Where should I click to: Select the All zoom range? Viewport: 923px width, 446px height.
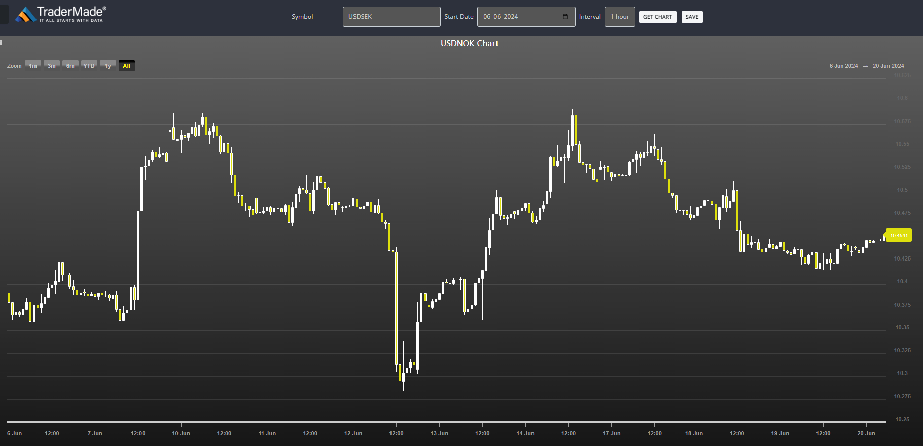[127, 66]
